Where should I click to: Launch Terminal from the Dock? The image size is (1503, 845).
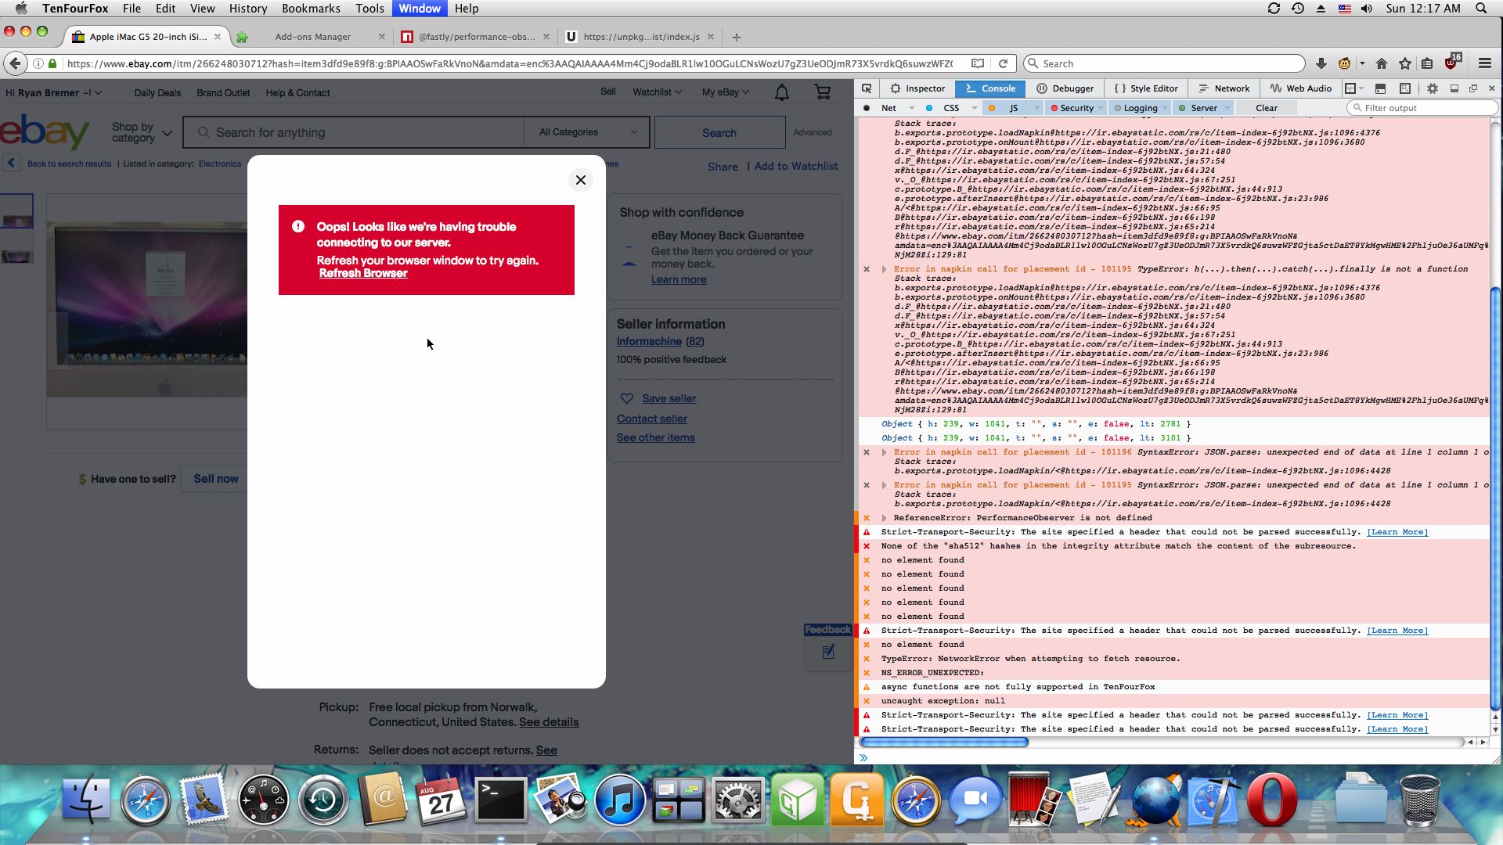[x=500, y=800]
